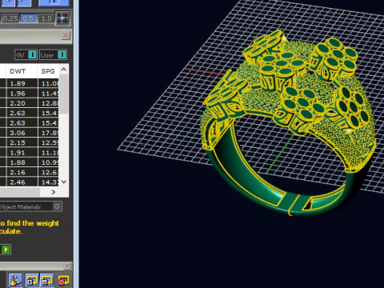
Task: Click the play macro arrow icon
Action: pyautogui.click(x=32, y=281)
